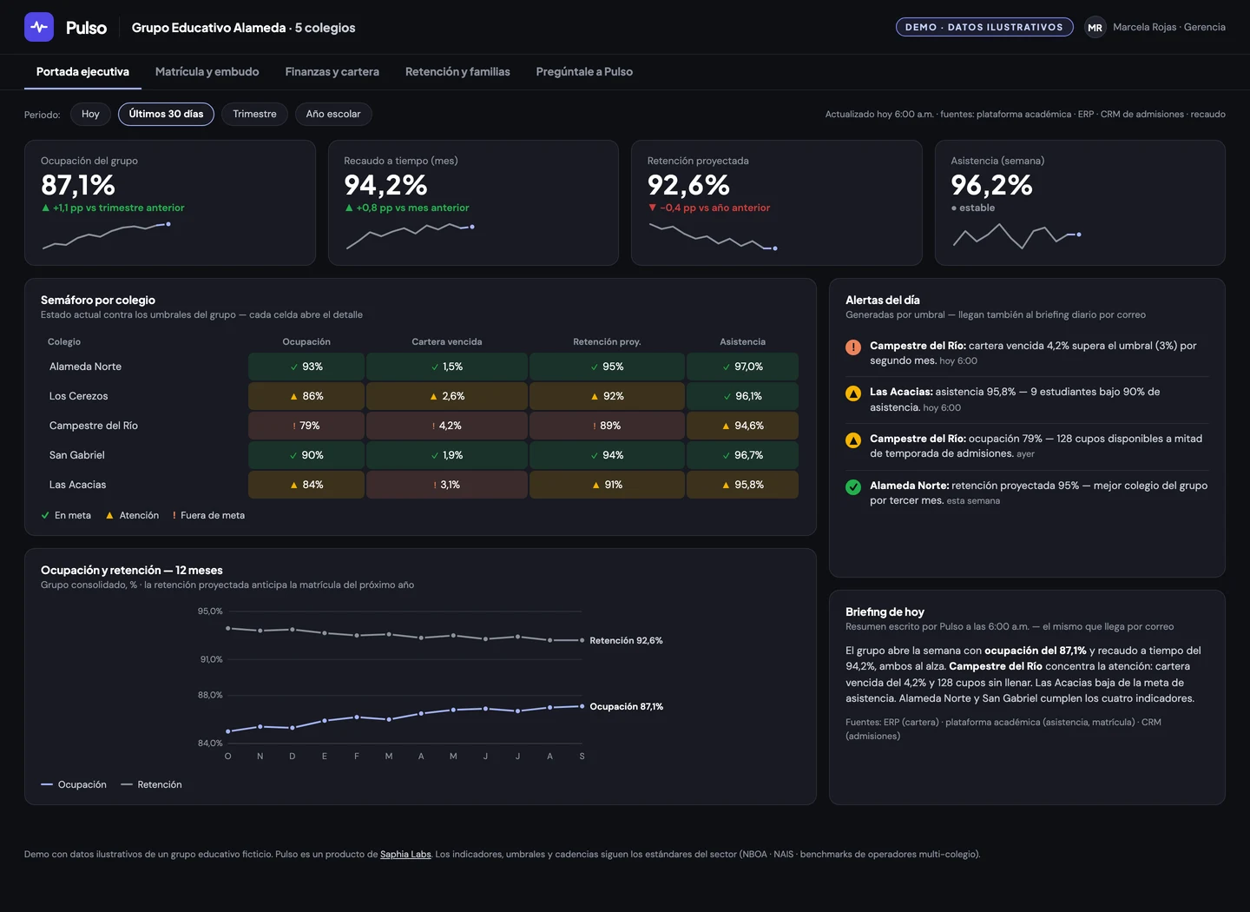Click the Pulso logo icon
The width and height of the screenshot is (1250, 912).
pyautogui.click(x=39, y=27)
